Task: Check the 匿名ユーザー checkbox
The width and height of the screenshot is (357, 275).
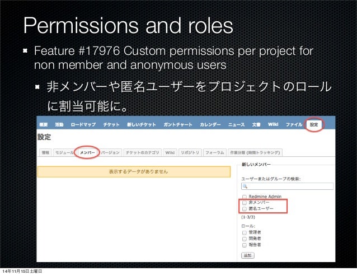Action: pos(245,209)
